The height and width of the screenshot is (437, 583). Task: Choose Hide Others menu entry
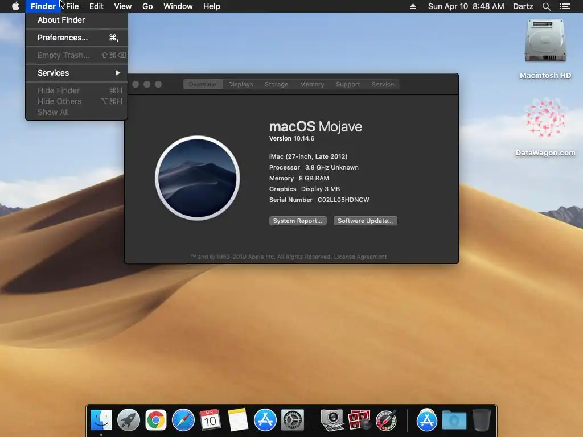[77, 101]
